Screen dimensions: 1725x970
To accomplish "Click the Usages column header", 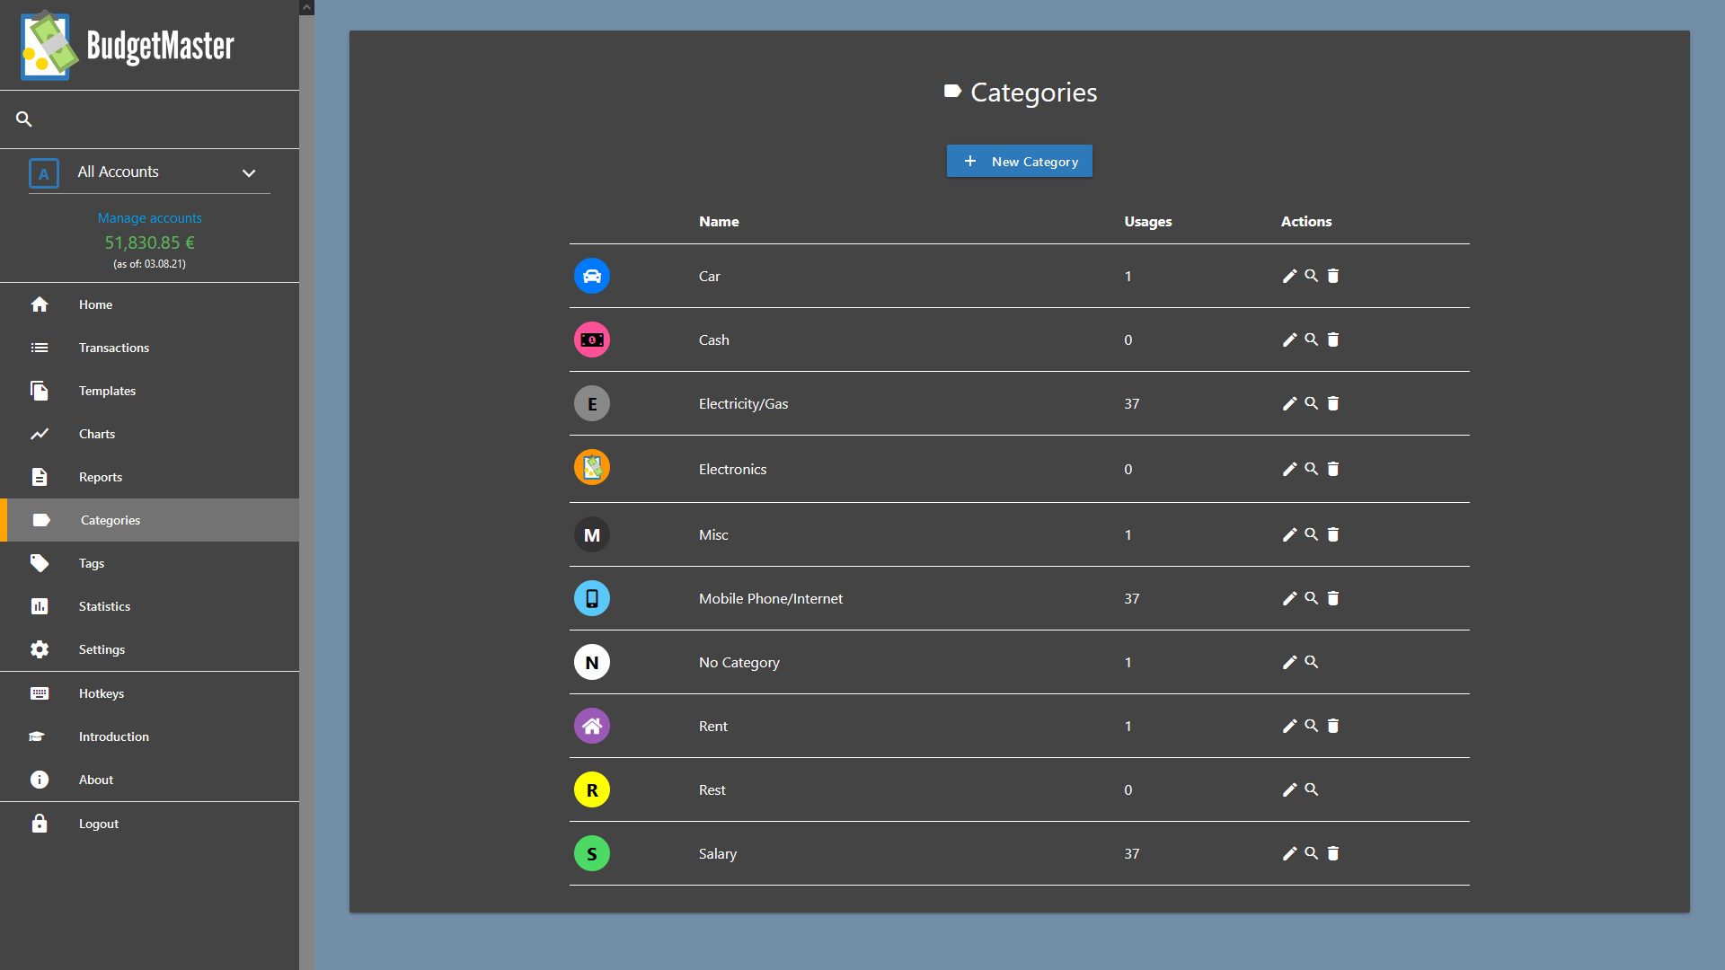I will 1148,222.
